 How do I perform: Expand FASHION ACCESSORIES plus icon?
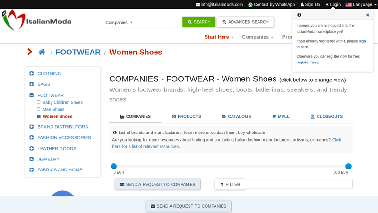coord(31,137)
